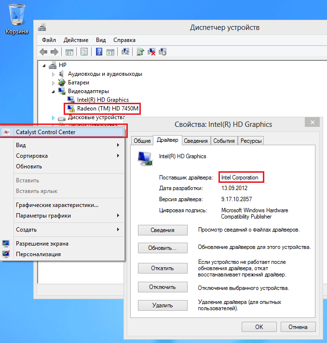The width and height of the screenshot is (327, 343).
Task: Click the Scan for hardware changes toolbar icon
Action: point(125,52)
